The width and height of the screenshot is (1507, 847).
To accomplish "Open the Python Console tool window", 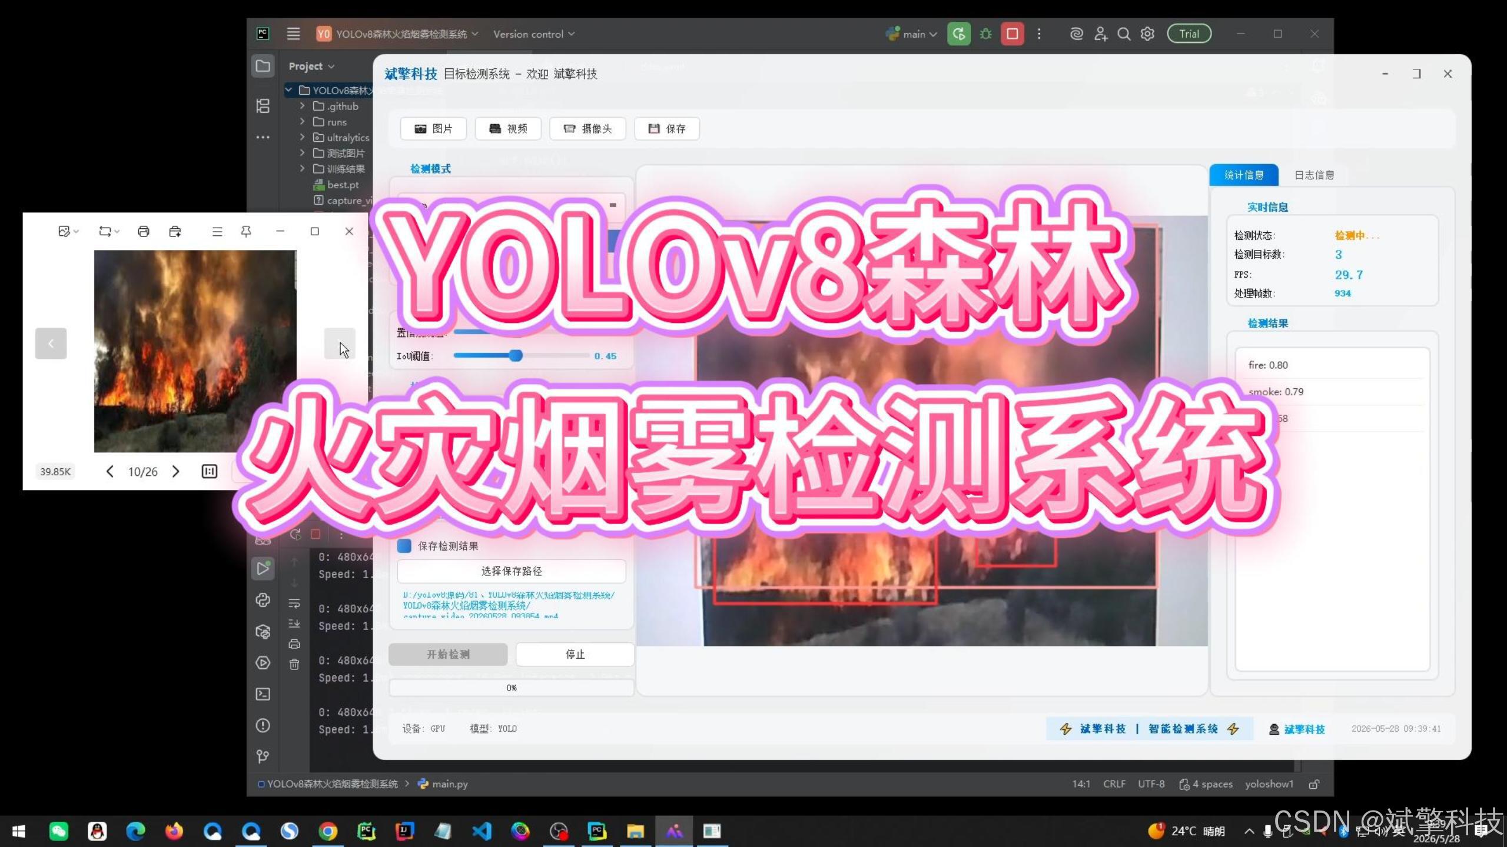I will click(263, 600).
